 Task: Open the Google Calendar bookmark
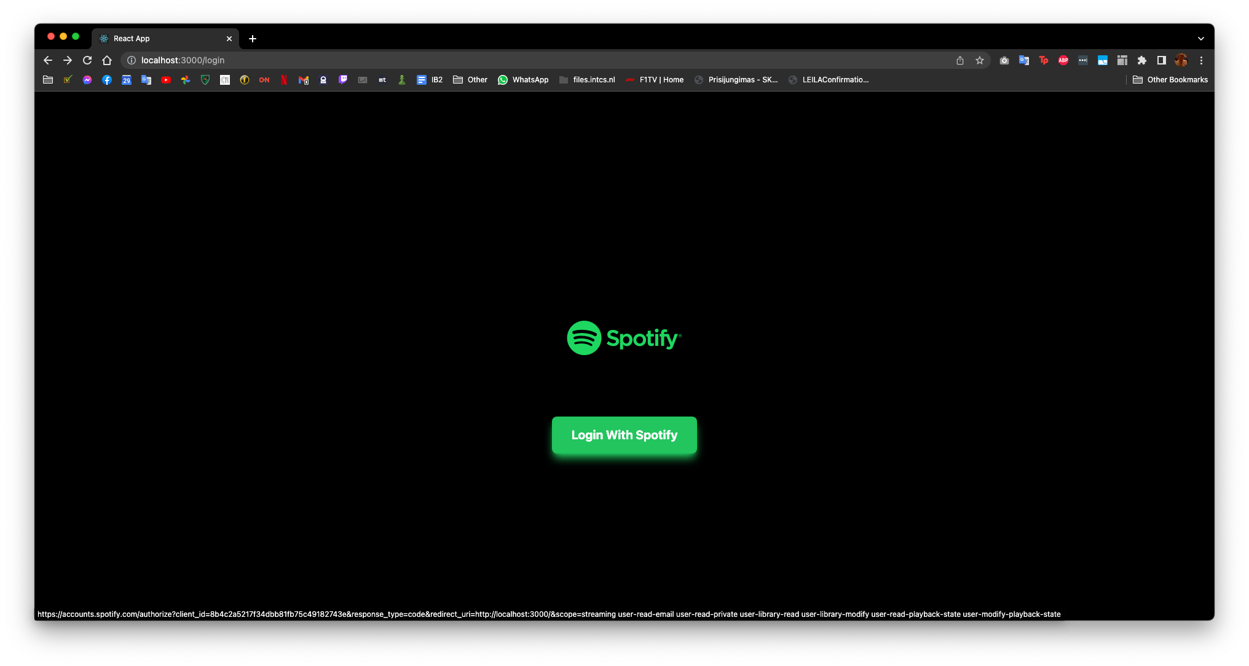(x=127, y=80)
